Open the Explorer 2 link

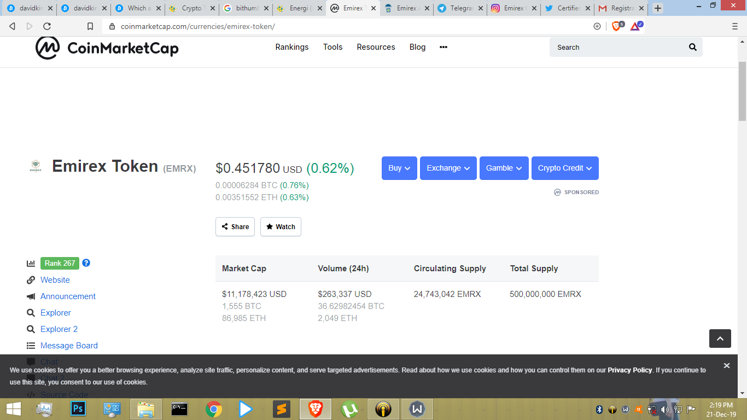click(59, 329)
